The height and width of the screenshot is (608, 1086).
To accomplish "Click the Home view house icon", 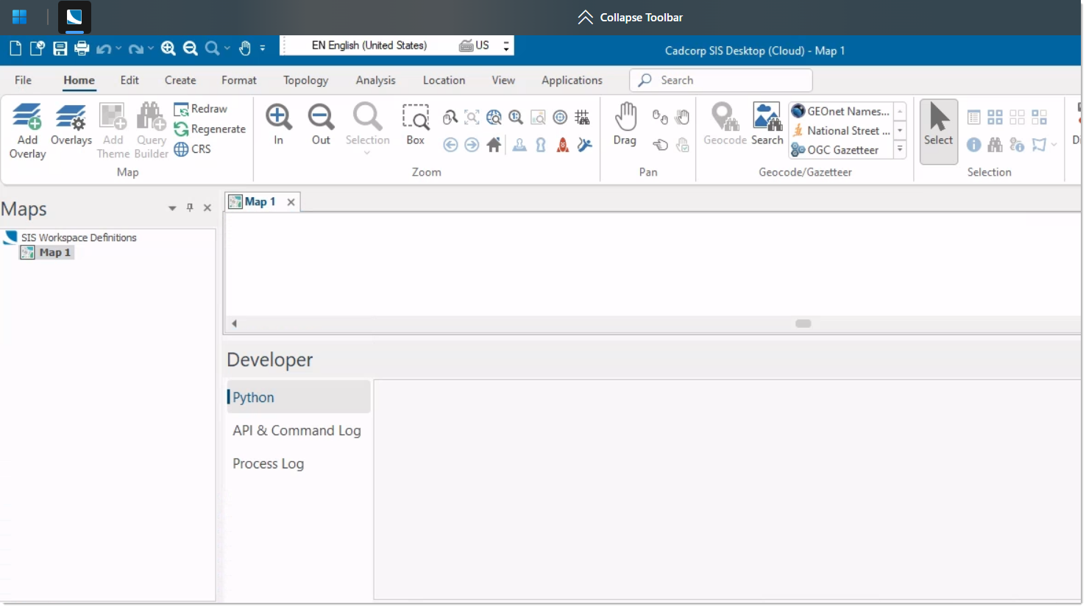I will click(x=494, y=145).
